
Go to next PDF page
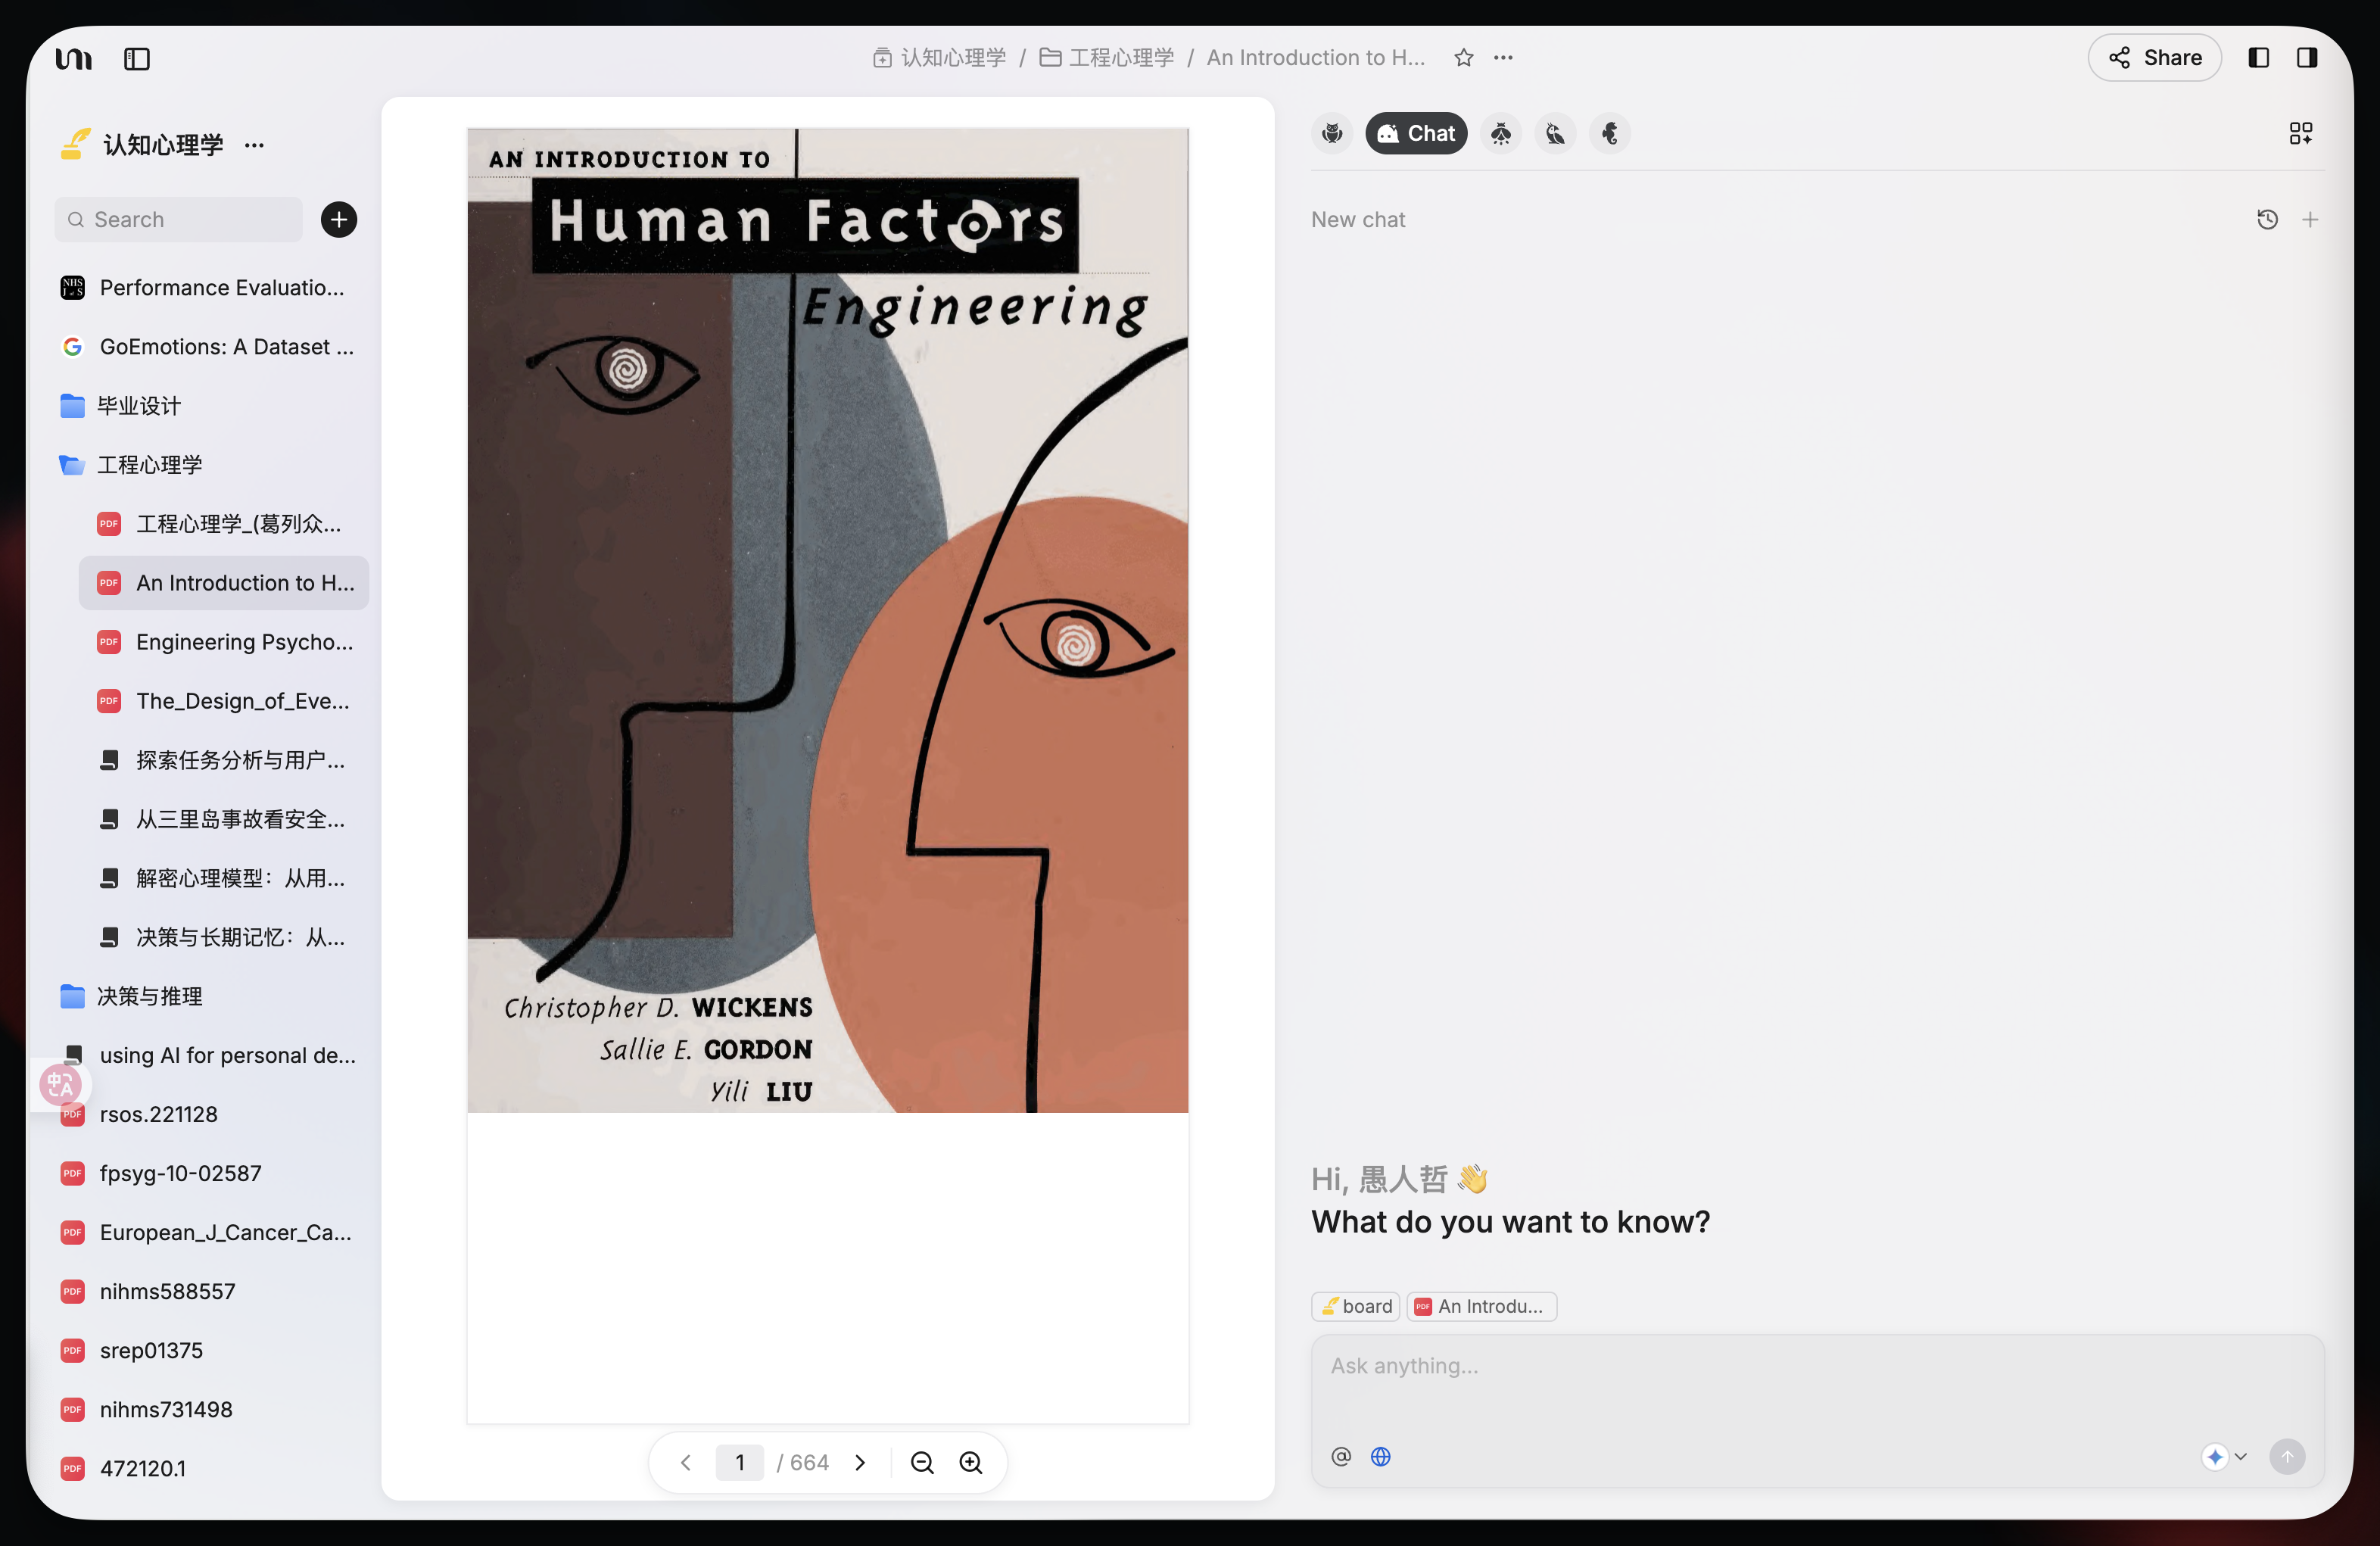click(860, 1462)
